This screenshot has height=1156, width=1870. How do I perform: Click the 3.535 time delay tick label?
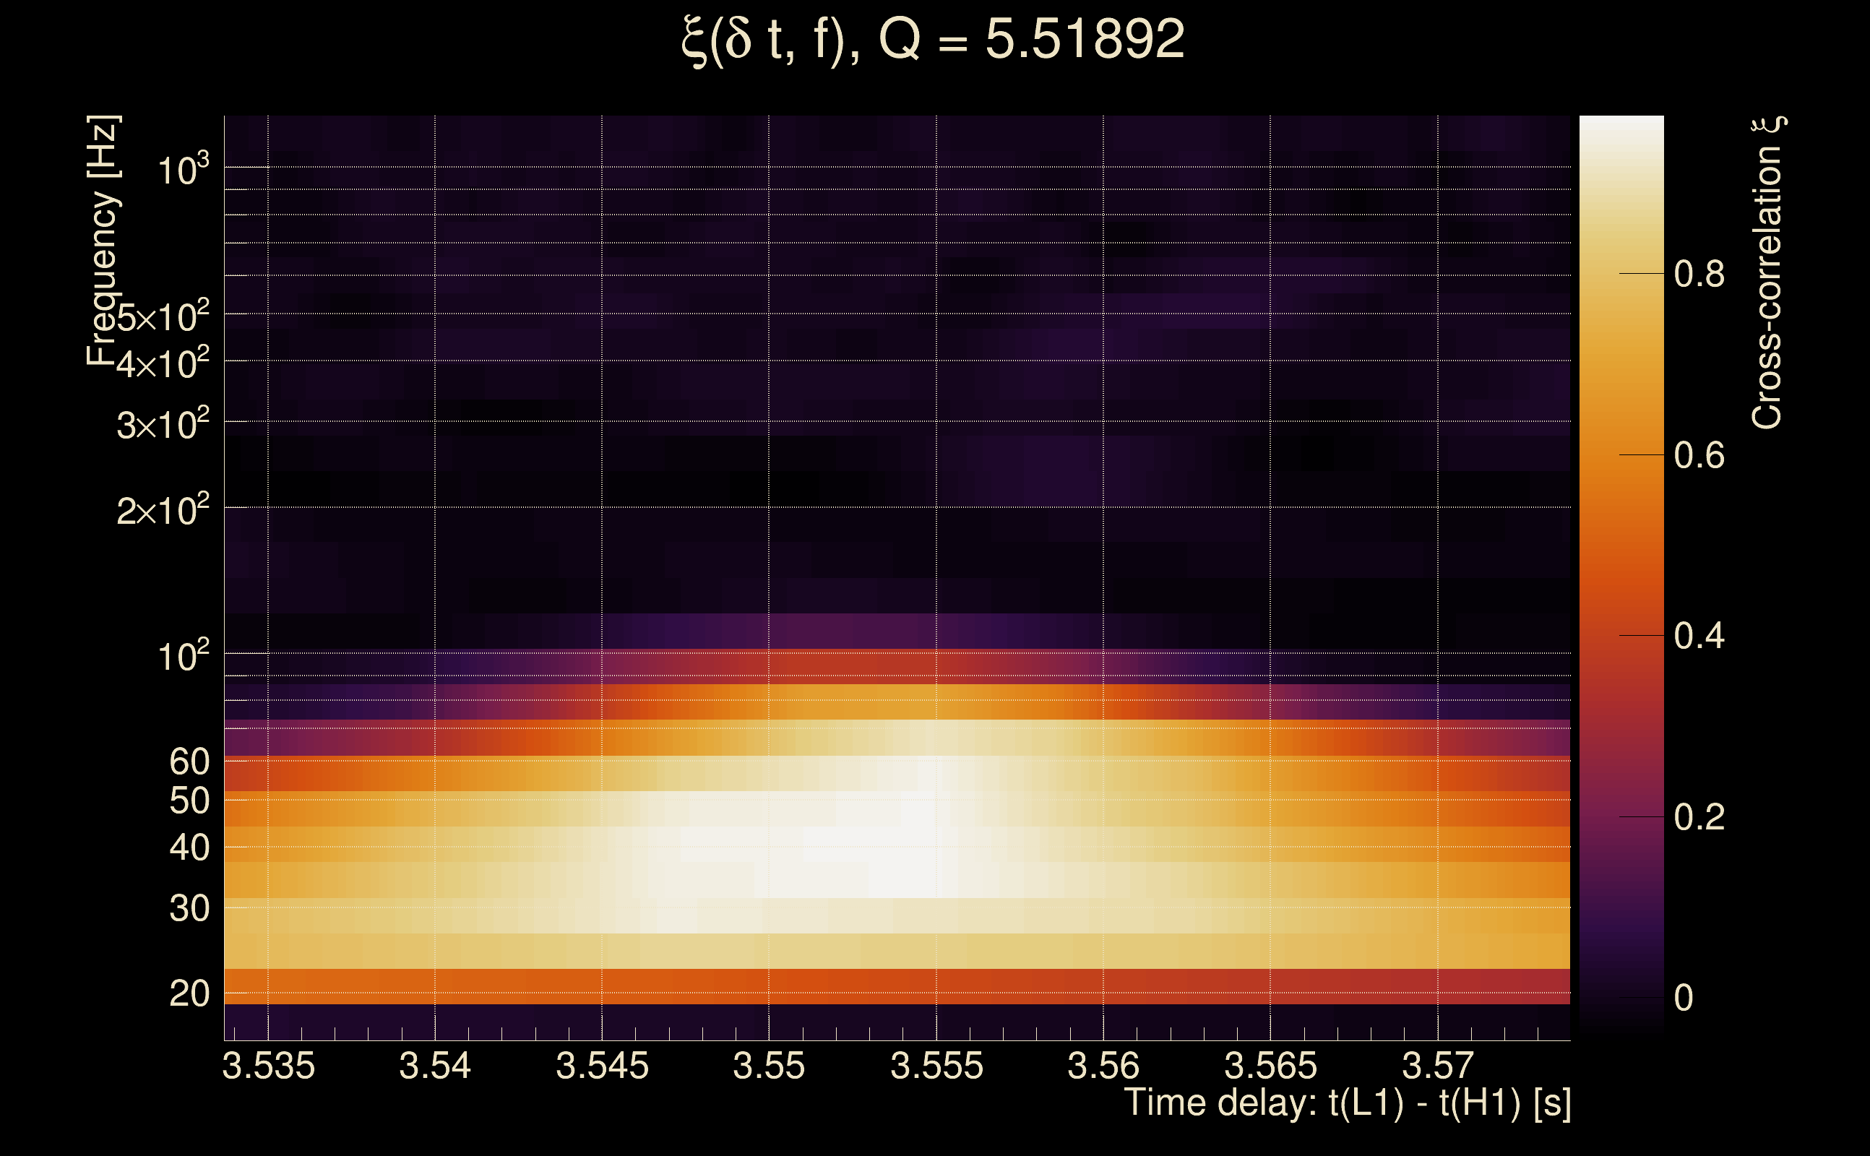(268, 1066)
